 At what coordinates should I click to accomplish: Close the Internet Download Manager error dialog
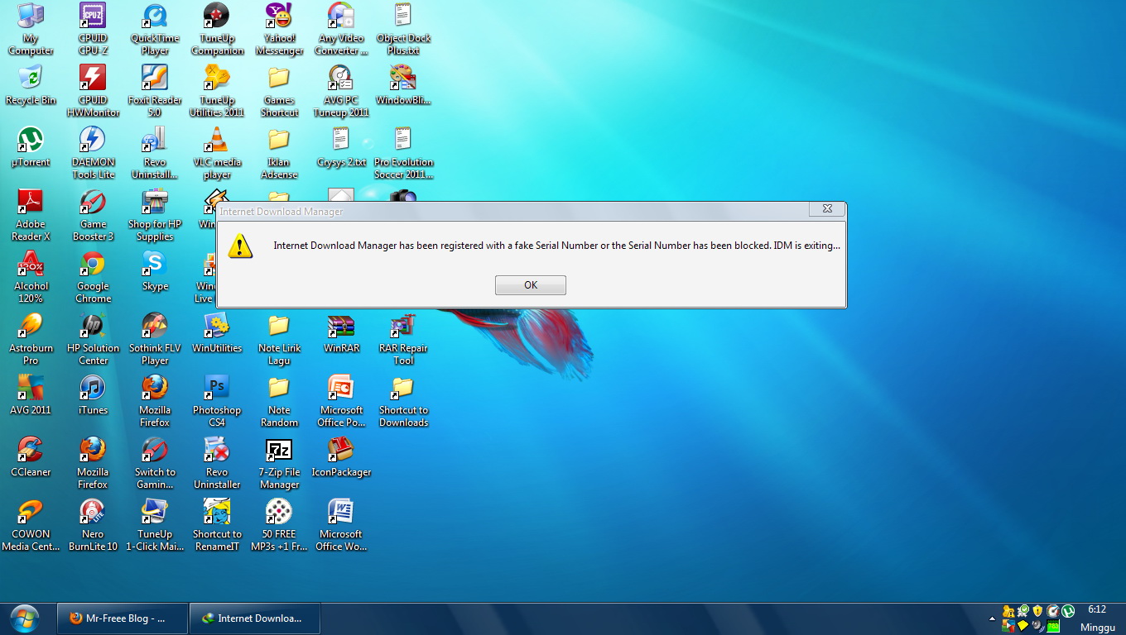click(826, 209)
